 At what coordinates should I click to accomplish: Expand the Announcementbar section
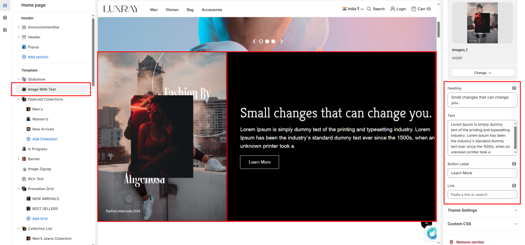(18, 27)
